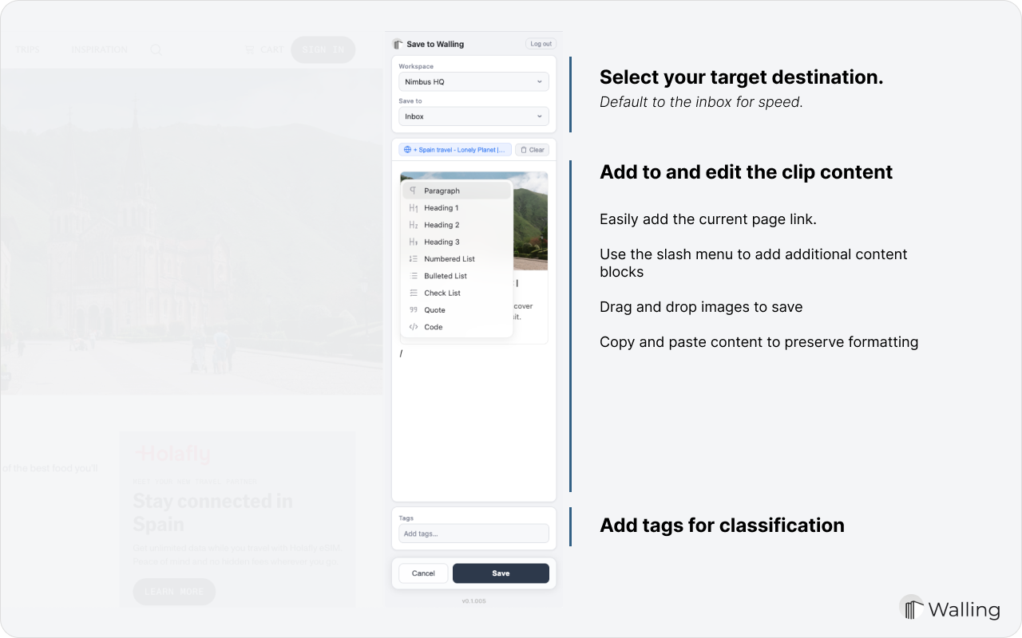Click the cart icon on the travel page

click(249, 49)
